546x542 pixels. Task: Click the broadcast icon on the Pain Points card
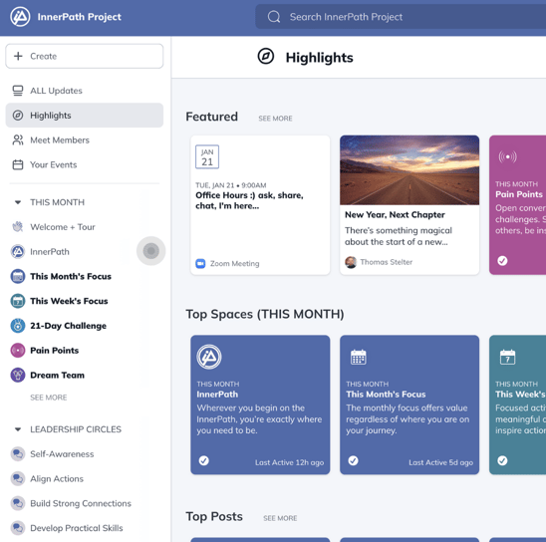[507, 156]
